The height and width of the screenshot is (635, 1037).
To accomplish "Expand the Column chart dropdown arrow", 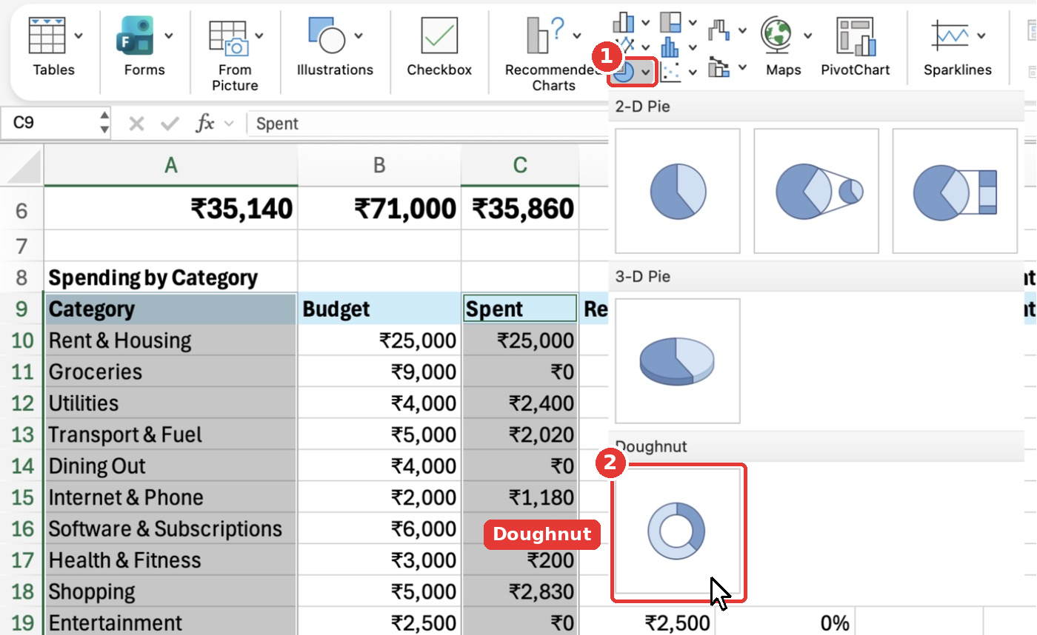I will 645,22.
